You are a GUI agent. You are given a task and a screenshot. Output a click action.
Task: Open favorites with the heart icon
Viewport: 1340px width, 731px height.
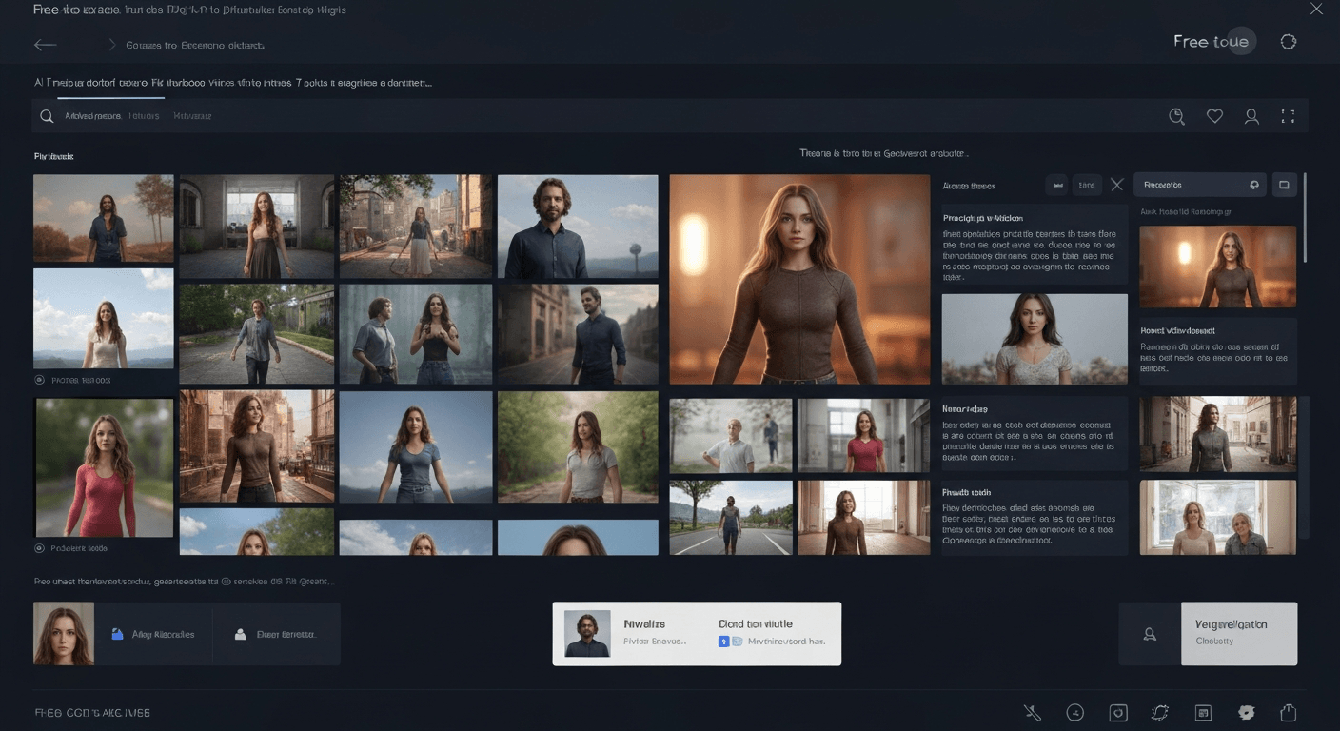point(1214,115)
